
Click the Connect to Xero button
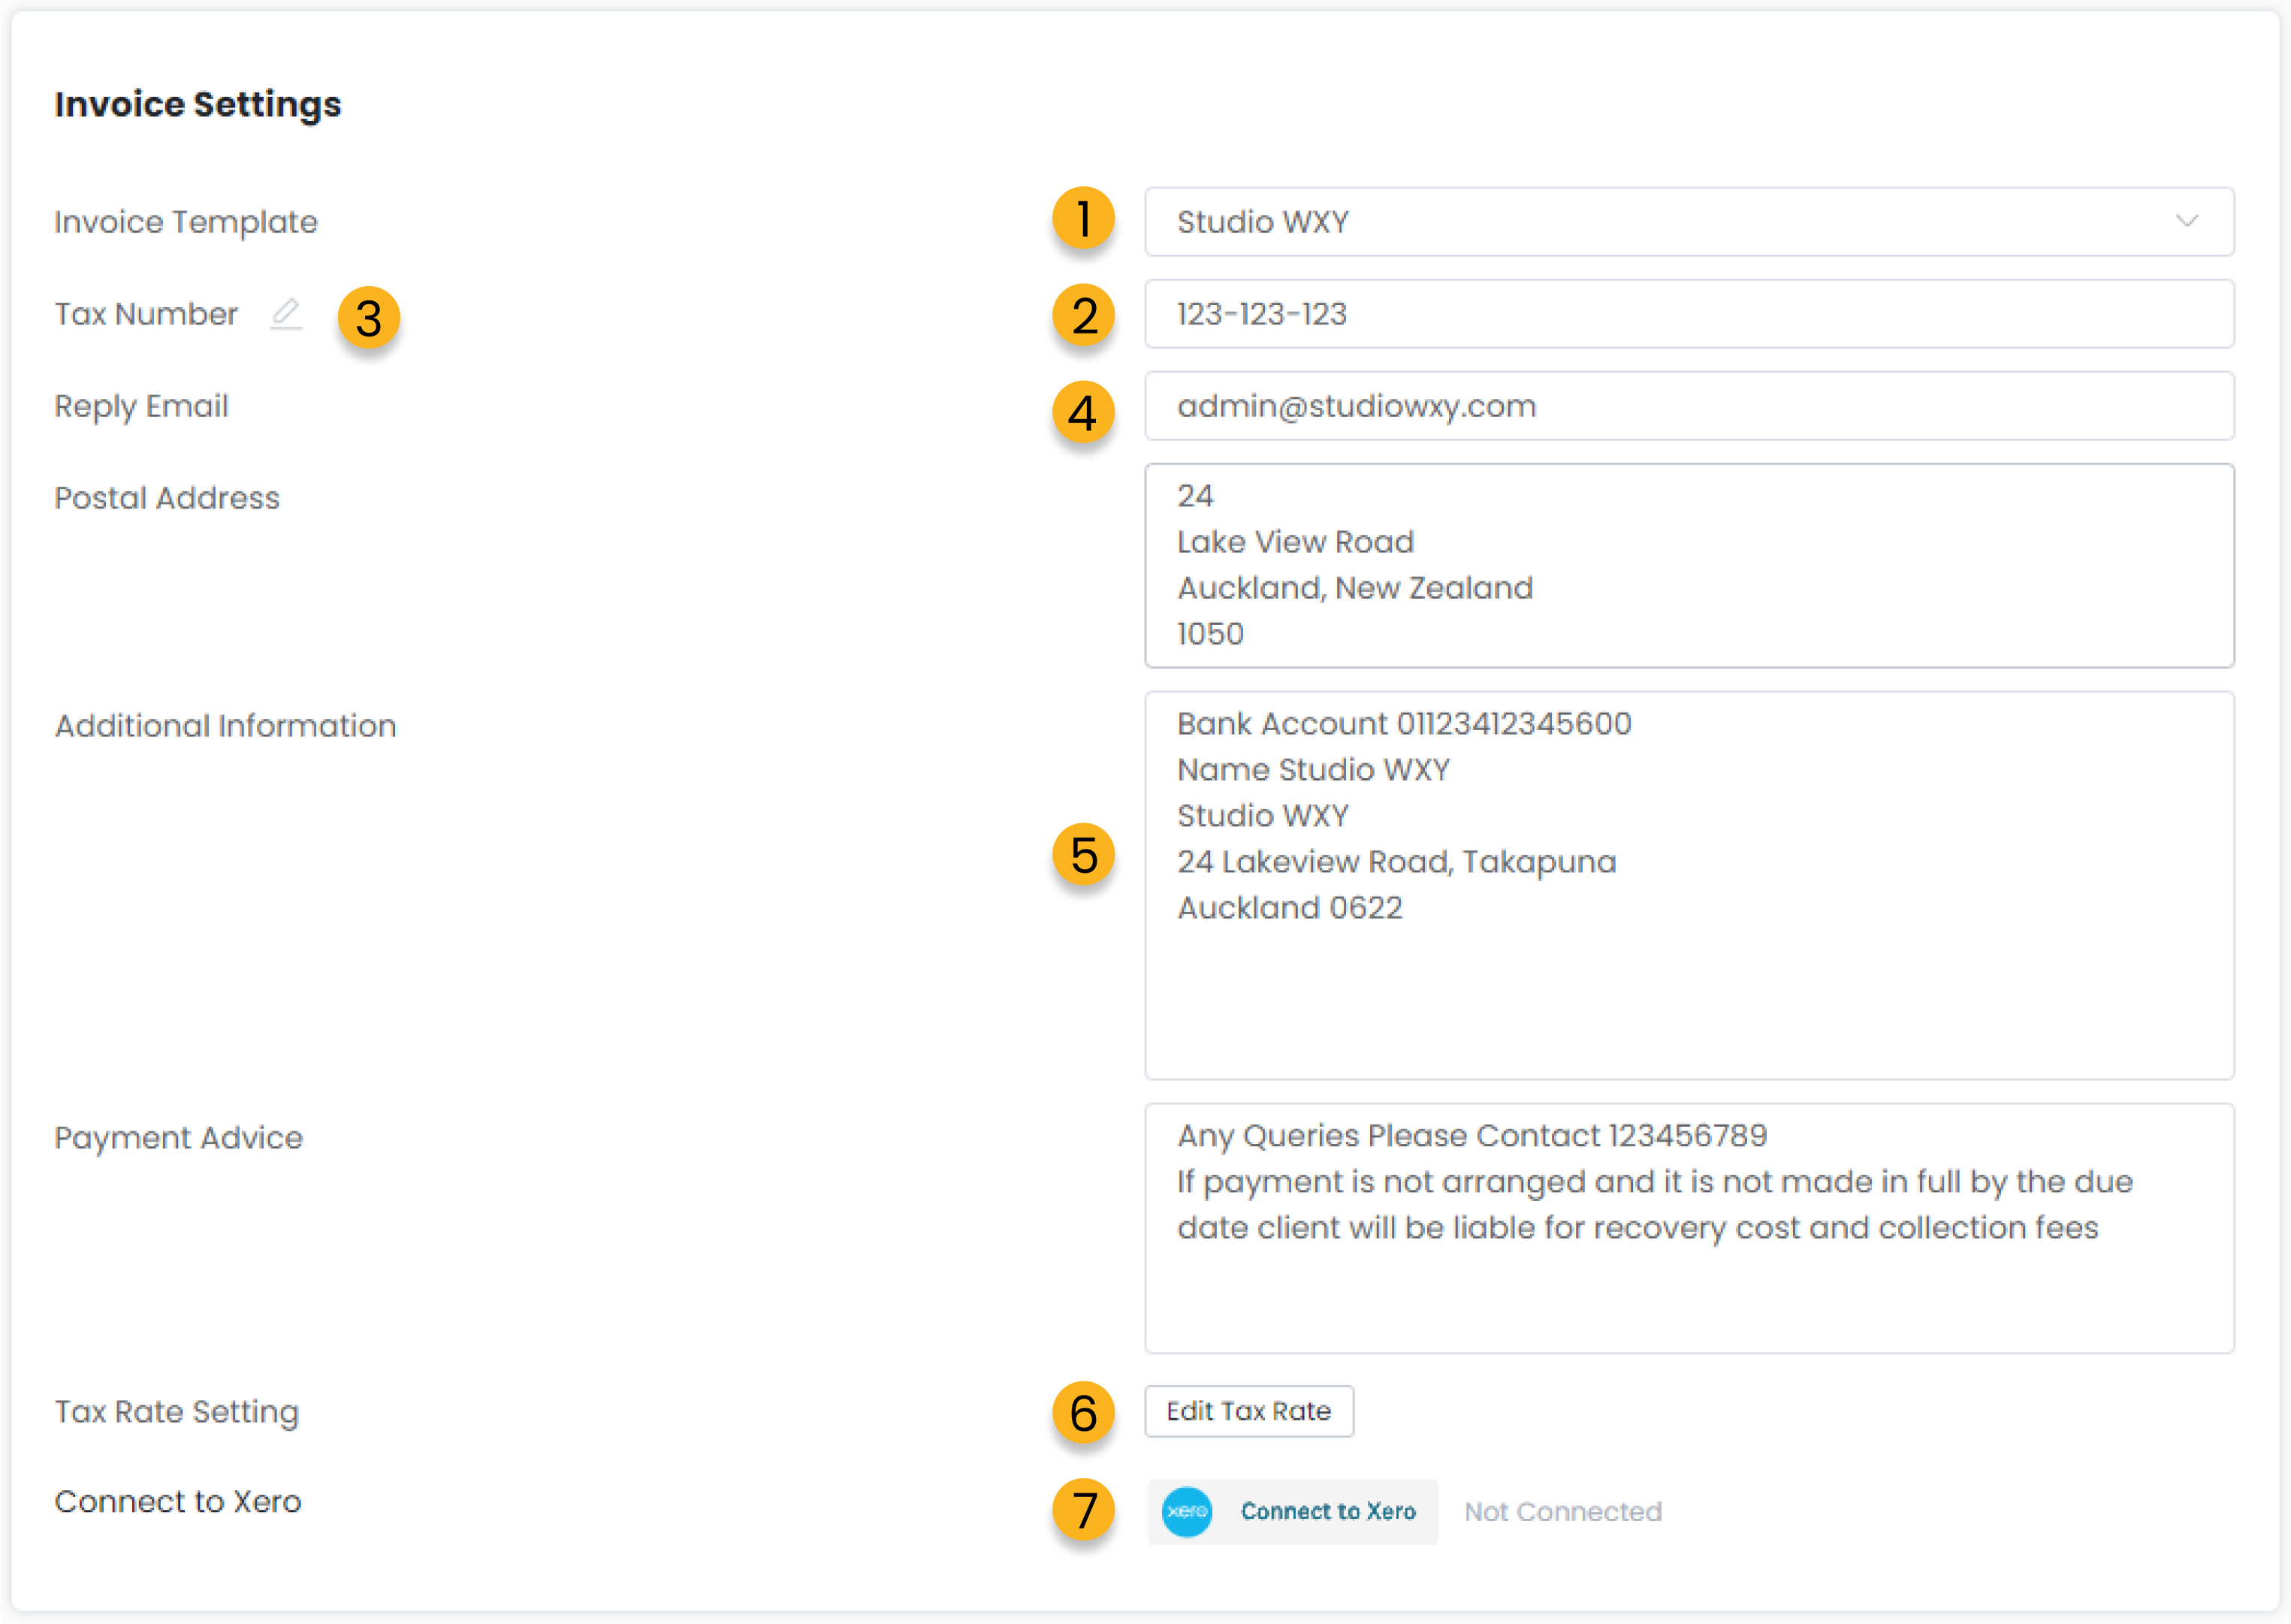(1292, 1511)
